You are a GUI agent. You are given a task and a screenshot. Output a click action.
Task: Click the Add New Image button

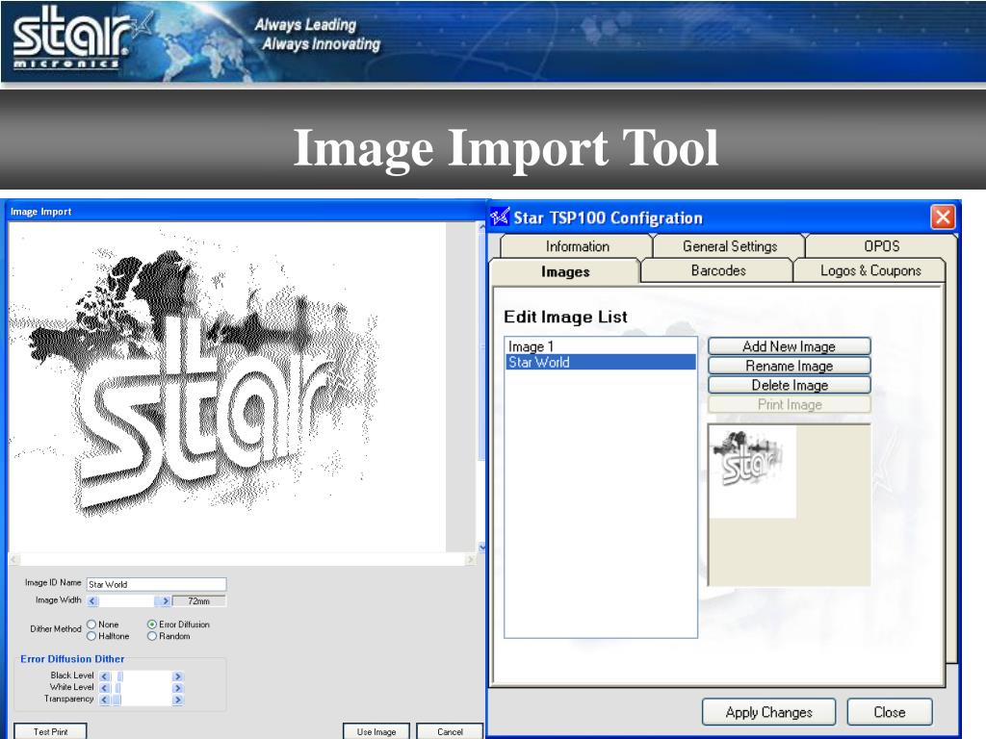point(790,346)
